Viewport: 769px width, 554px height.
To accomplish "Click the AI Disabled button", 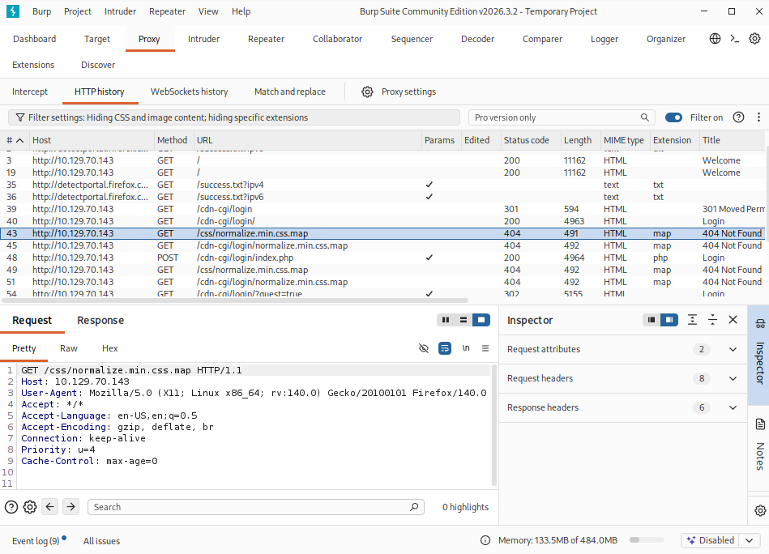I will 711,540.
